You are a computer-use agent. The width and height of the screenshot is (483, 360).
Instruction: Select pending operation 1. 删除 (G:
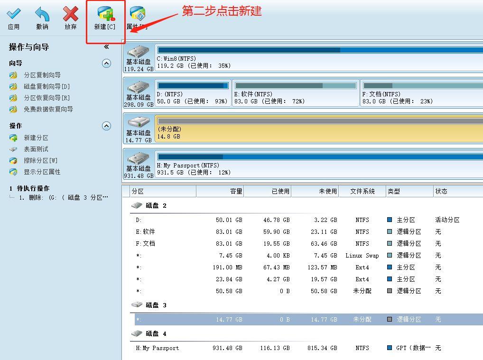(x=64, y=198)
